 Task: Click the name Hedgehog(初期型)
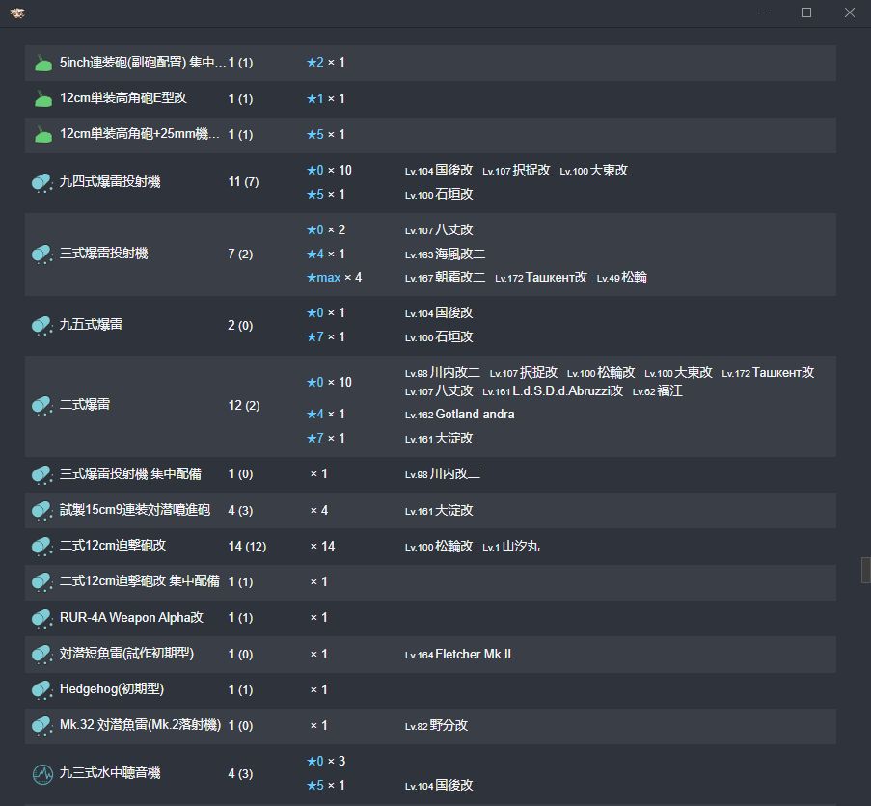112,689
